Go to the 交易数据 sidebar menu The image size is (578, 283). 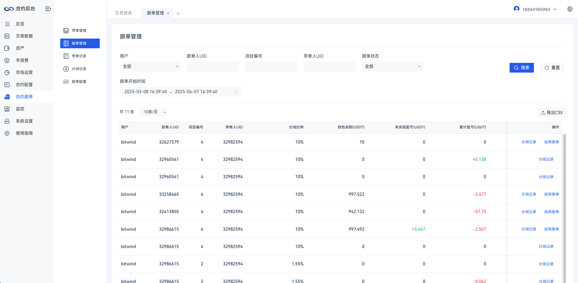pos(27,36)
